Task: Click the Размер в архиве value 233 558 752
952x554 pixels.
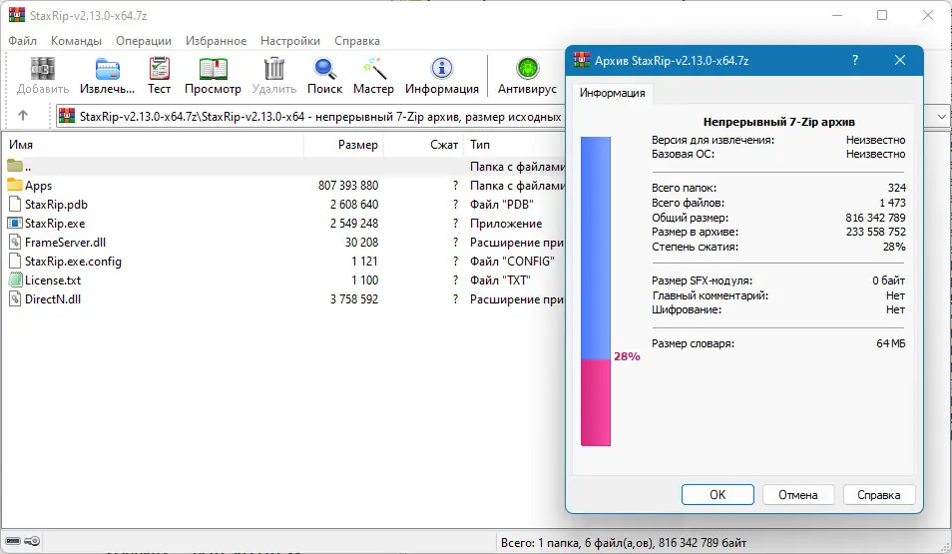Action: [x=875, y=232]
